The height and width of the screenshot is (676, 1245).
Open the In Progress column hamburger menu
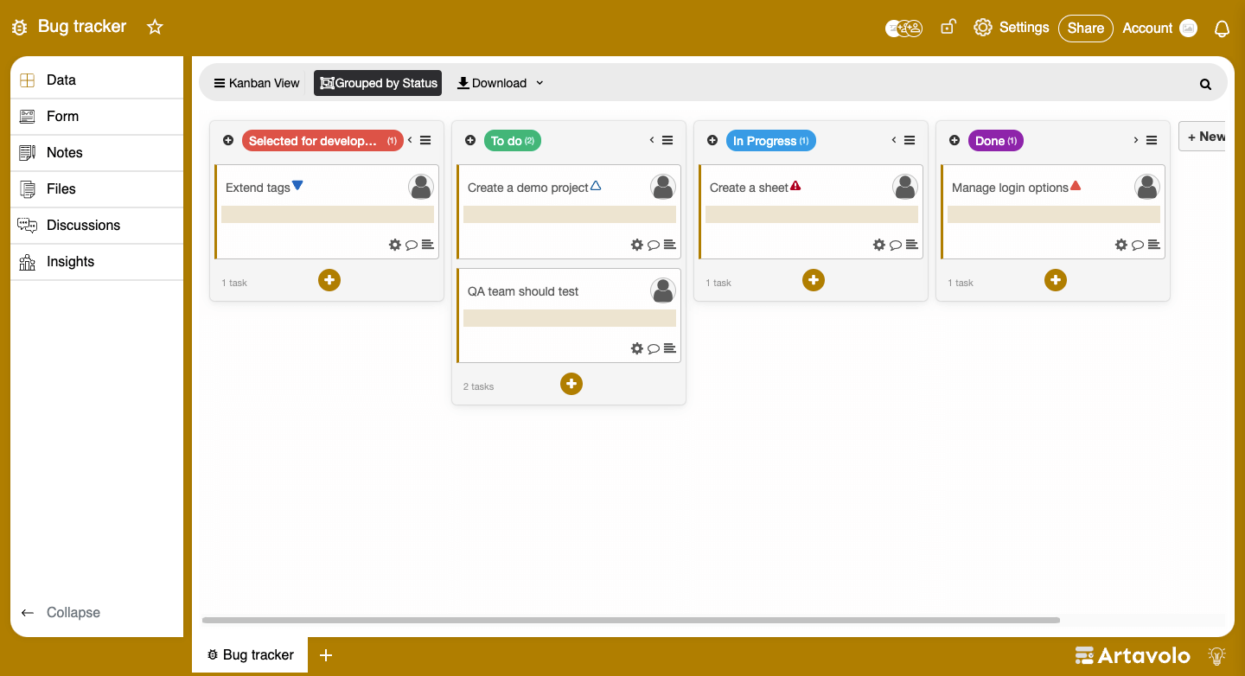click(910, 140)
